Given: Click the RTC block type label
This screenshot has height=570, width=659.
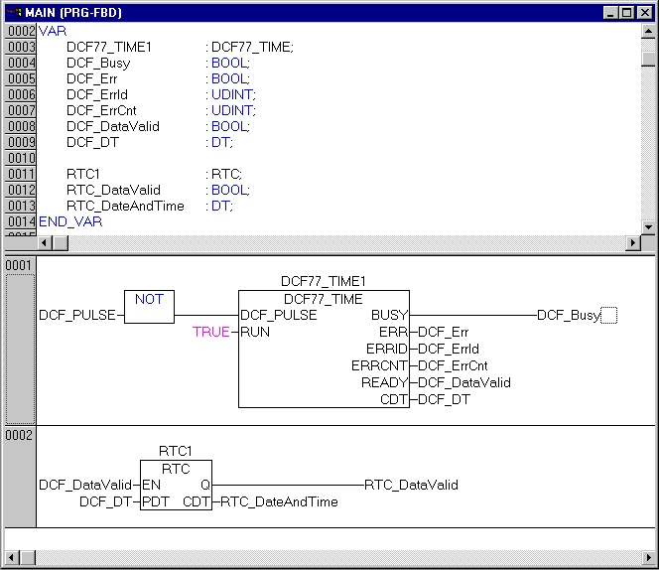Looking at the screenshot, I should (176, 469).
